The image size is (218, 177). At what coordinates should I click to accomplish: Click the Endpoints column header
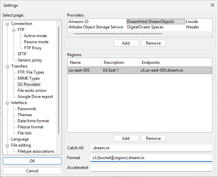pyautogui.click(x=176, y=62)
